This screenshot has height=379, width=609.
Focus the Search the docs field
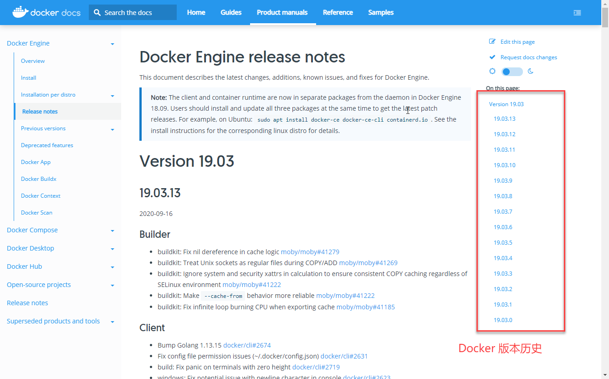(x=133, y=12)
